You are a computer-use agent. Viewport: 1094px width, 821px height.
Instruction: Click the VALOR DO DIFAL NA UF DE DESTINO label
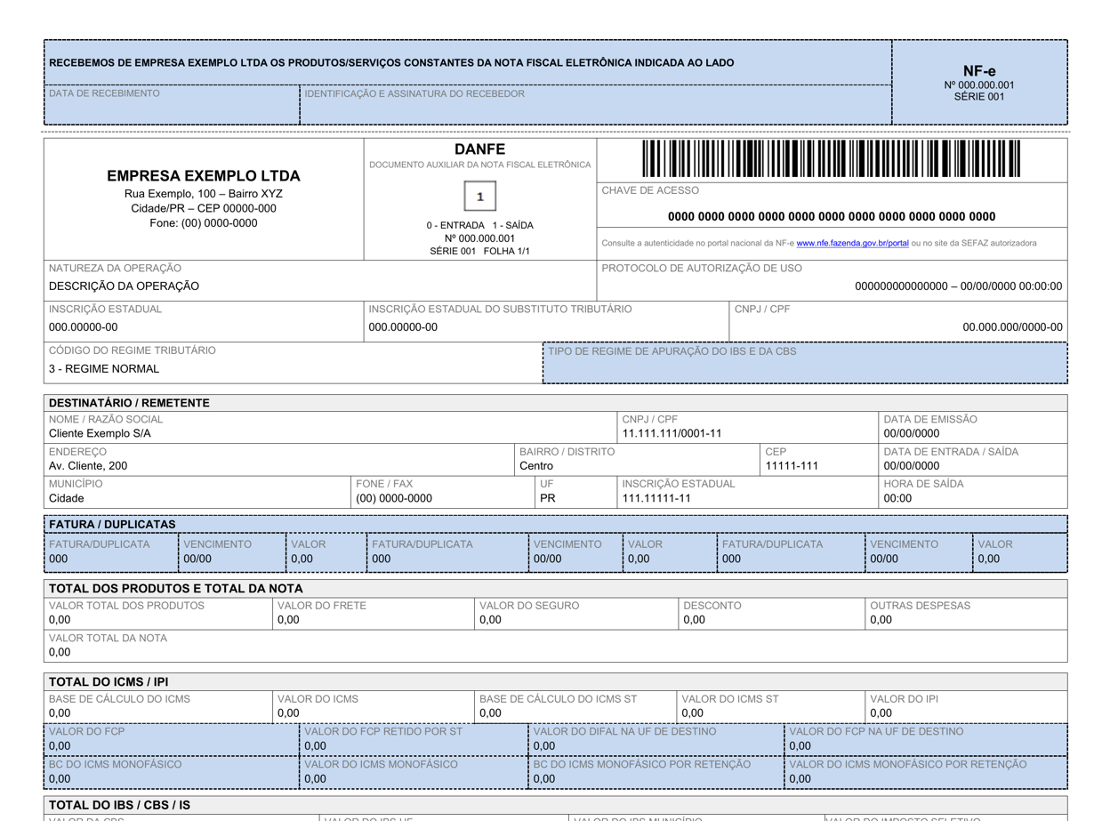point(624,731)
